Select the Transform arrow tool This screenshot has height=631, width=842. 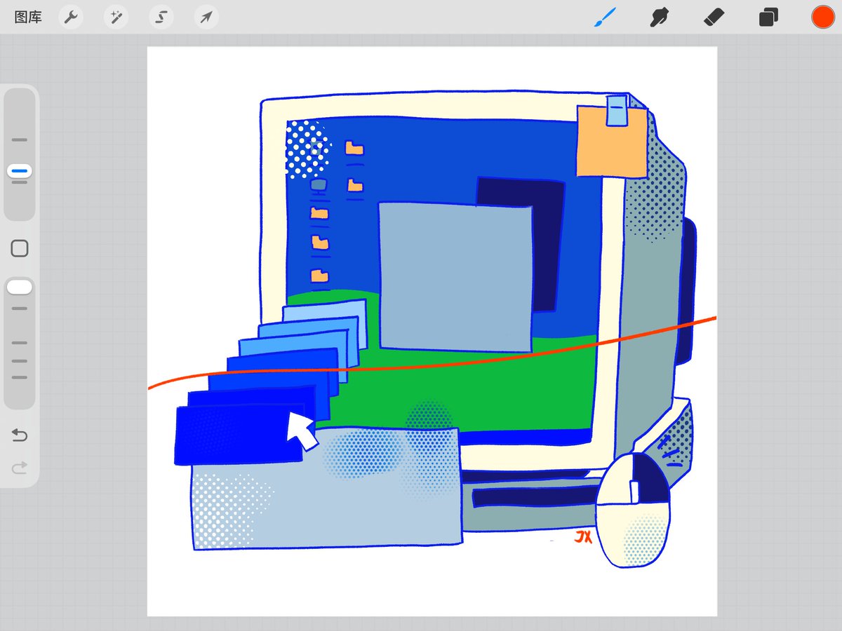coord(206,17)
